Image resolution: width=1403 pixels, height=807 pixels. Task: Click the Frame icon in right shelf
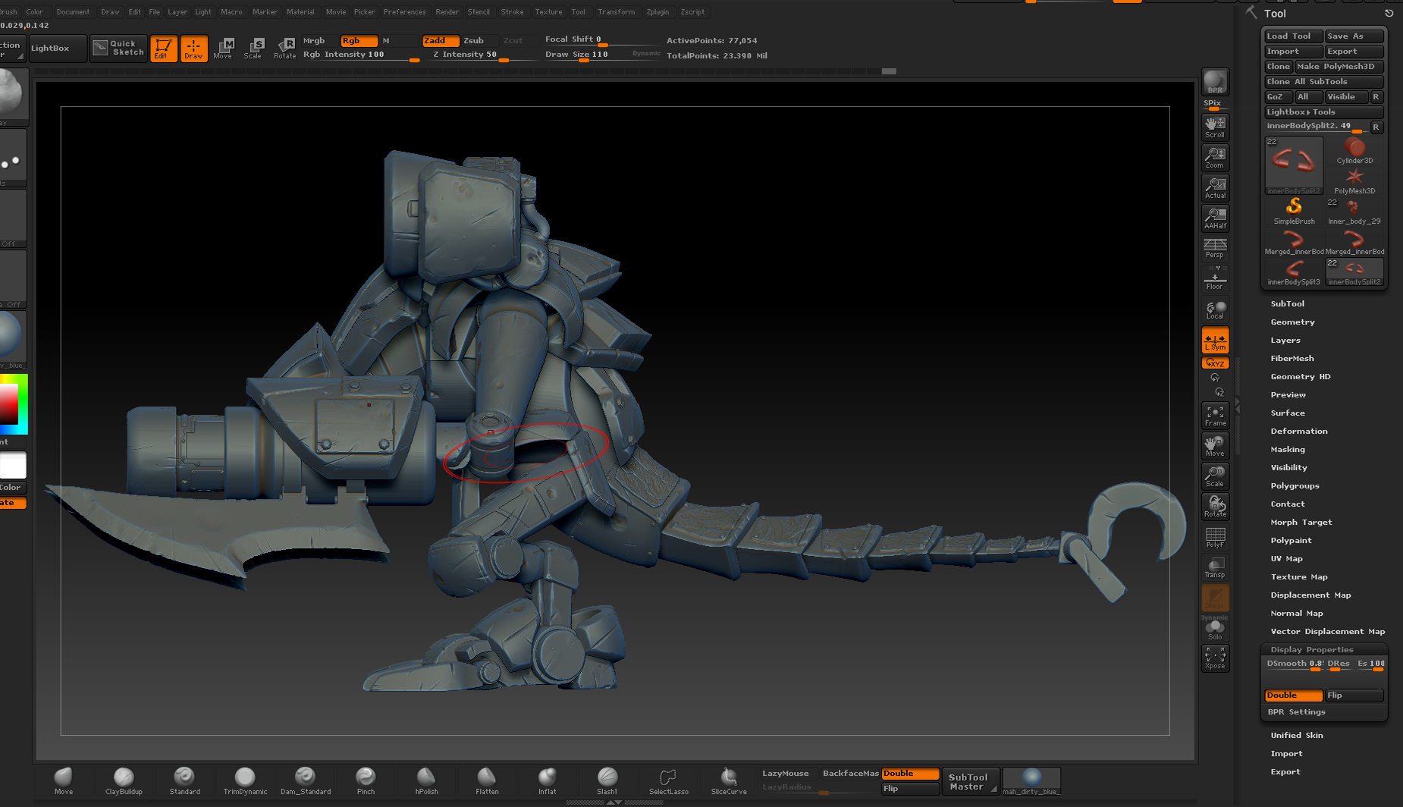(x=1215, y=416)
